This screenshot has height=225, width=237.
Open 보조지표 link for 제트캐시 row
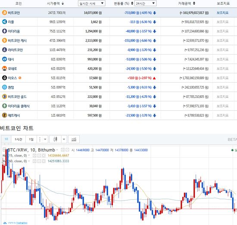[x=222, y=116]
